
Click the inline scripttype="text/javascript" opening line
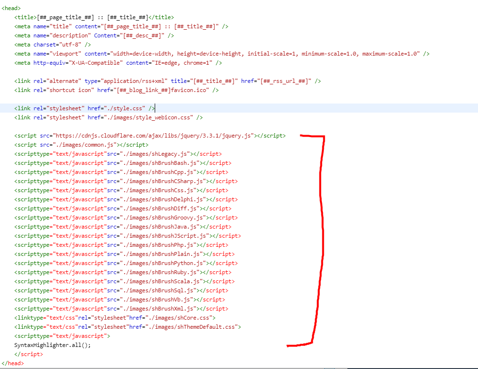tap(62, 336)
